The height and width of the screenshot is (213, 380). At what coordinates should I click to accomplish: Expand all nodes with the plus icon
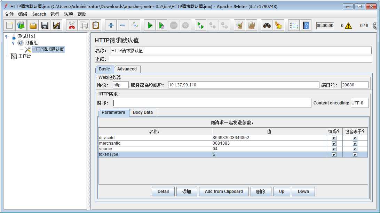(x=111, y=25)
